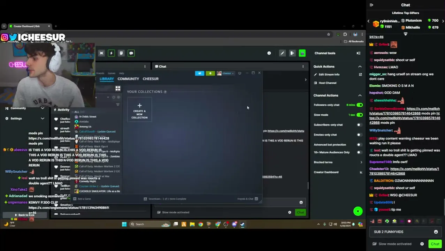Open dashboard chat settings gear
The image size is (445, 251).
[x=290, y=212]
